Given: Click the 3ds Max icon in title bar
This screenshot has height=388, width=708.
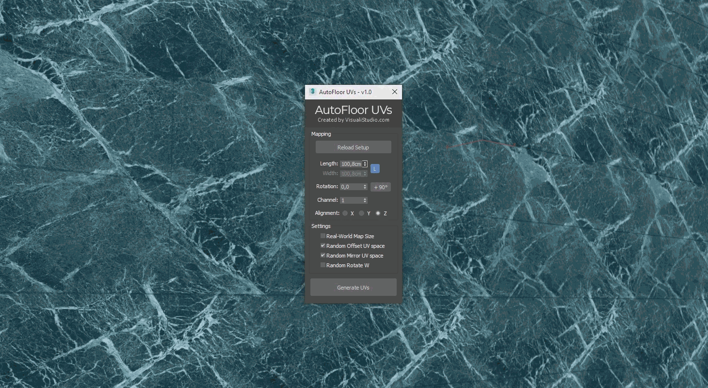Looking at the screenshot, I should [312, 92].
